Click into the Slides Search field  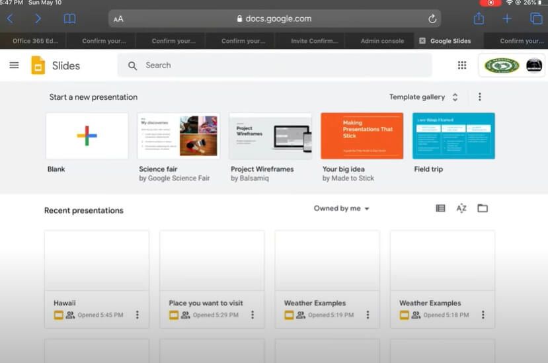[x=275, y=65]
